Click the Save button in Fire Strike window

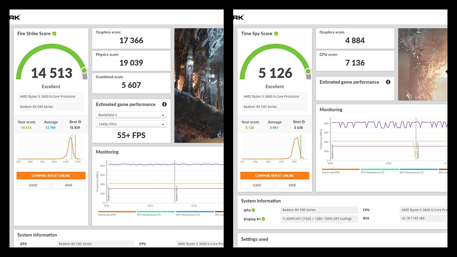click(x=69, y=185)
